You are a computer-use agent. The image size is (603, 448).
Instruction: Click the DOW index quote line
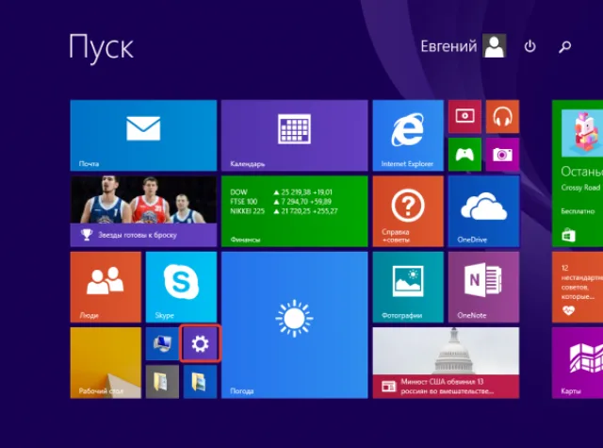[281, 192]
